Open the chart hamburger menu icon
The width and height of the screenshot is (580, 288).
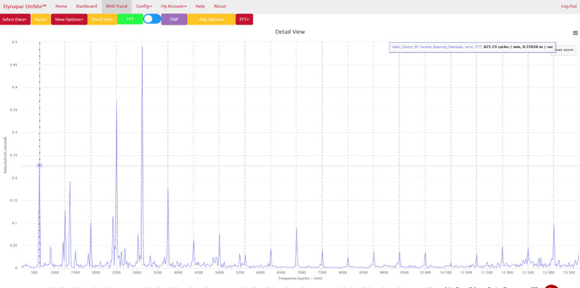tap(575, 33)
